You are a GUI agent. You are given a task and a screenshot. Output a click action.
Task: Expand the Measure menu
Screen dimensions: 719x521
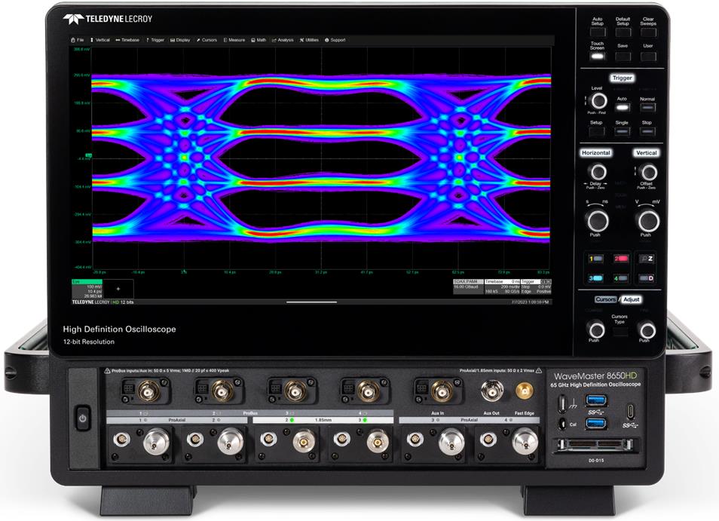coord(234,39)
